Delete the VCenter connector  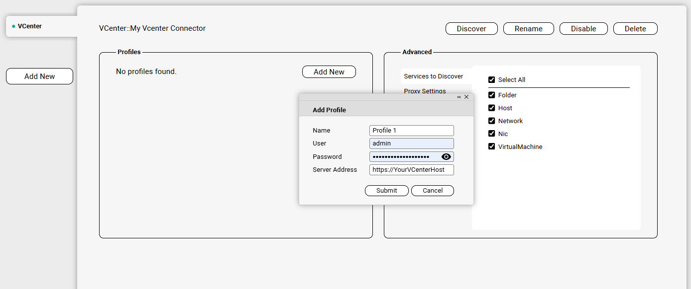point(635,29)
